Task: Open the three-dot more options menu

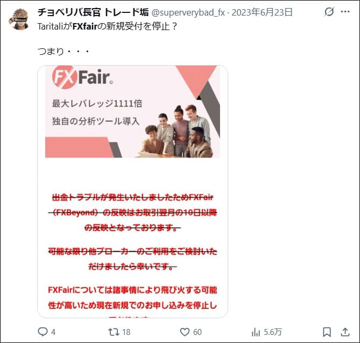Action: pos(345,12)
